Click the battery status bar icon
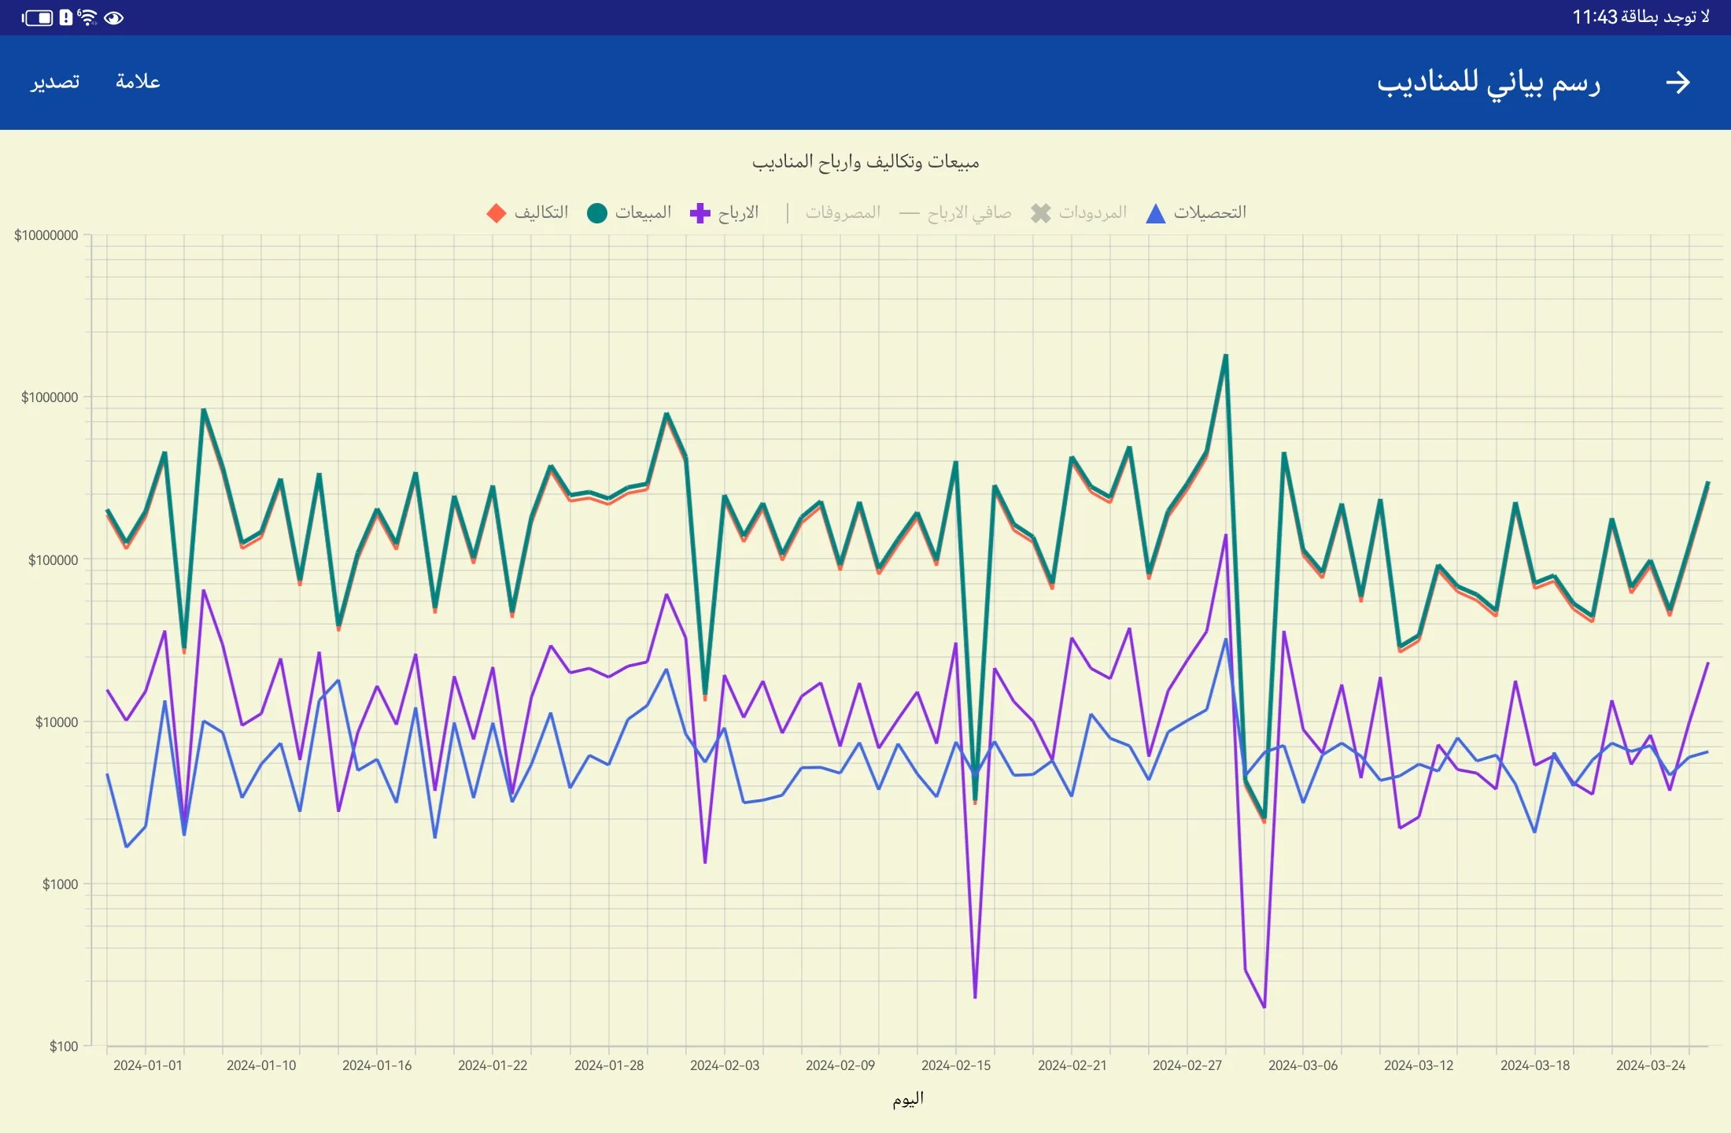Image resolution: width=1731 pixels, height=1133 pixels. (x=37, y=17)
